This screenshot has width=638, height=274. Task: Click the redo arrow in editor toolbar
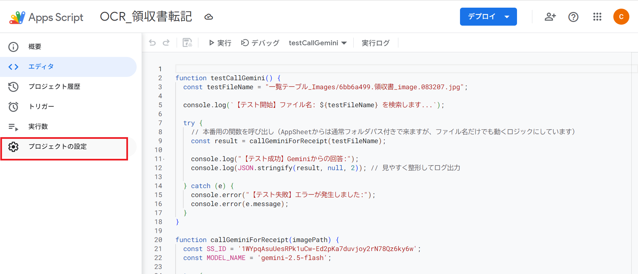(x=166, y=43)
